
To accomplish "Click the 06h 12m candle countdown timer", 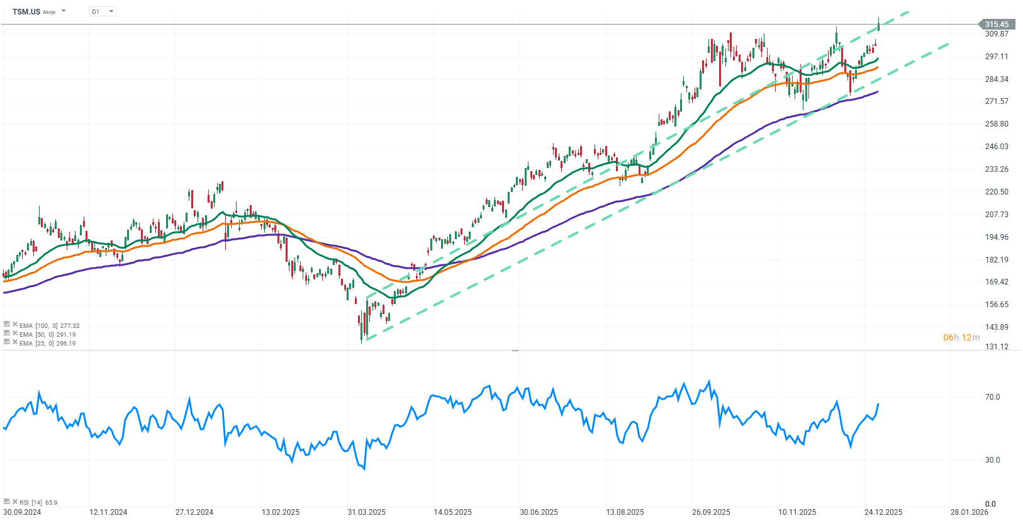I will [x=961, y=337].
